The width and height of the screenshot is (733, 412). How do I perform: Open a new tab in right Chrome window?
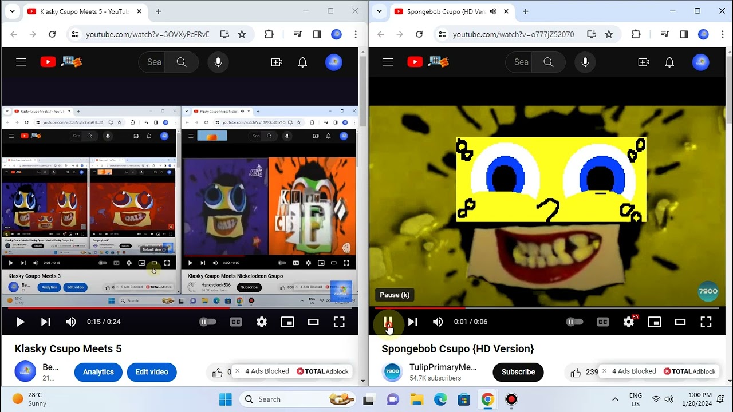tap(525, 11)
